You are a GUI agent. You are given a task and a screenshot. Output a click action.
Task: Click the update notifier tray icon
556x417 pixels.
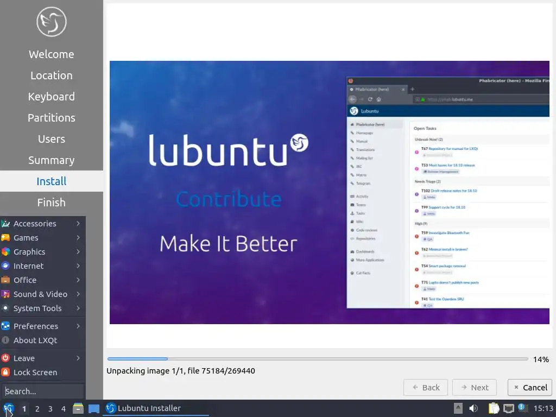(523, 408)
